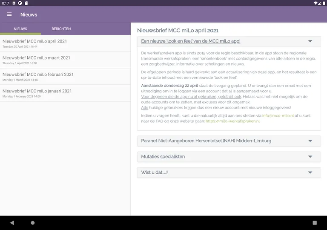Click the 'Mutaties specialisten' section title

tap(163, 157)
